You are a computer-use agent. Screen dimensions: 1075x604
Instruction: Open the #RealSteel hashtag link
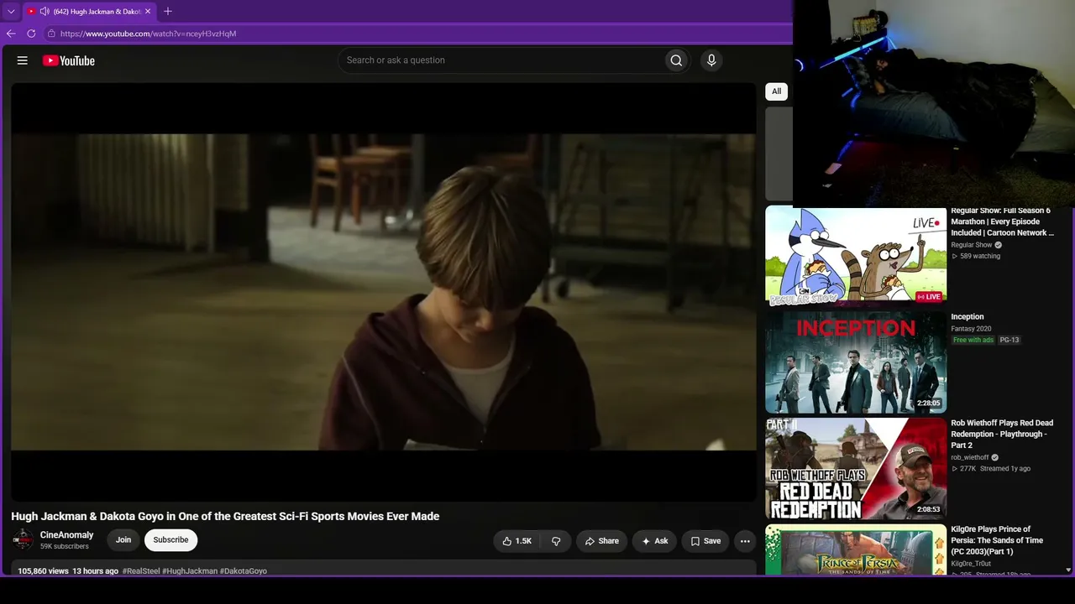(141, 571)
